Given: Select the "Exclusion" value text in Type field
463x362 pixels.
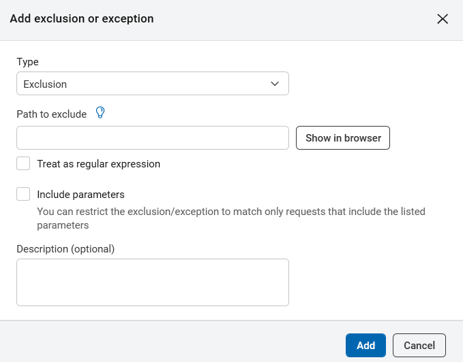Looking at the screenshot, I should coord(45,84).
